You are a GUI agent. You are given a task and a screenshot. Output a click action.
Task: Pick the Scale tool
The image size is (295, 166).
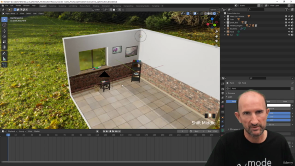coord(4,42)
